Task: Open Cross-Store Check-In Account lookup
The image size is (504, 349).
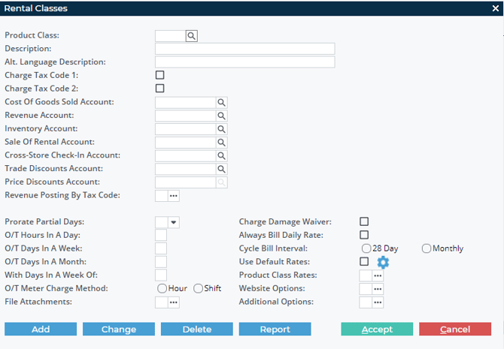Action: pyautogui.click(x=221, y=156)
